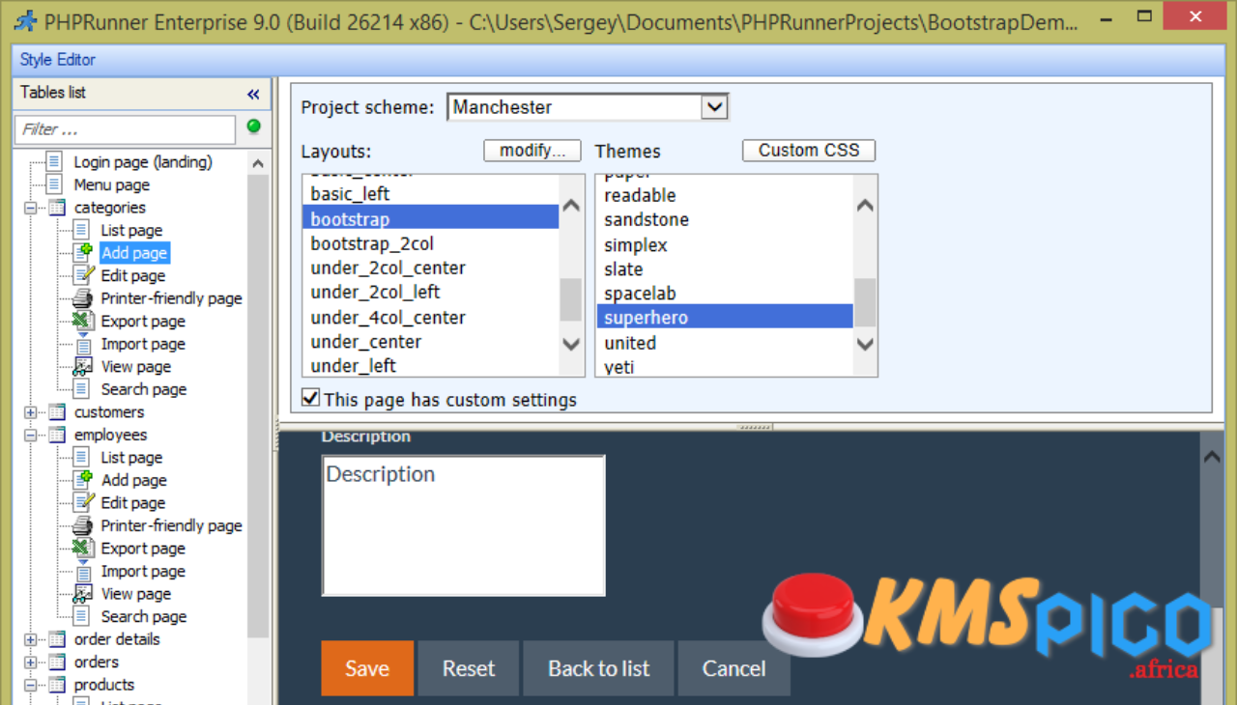
Task: Click the customers table icon
Action: click(57, 412)
